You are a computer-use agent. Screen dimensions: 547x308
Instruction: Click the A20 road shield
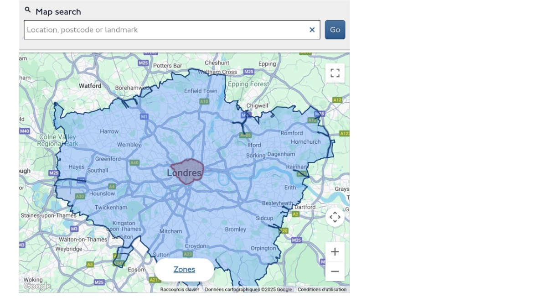point(284,231)
